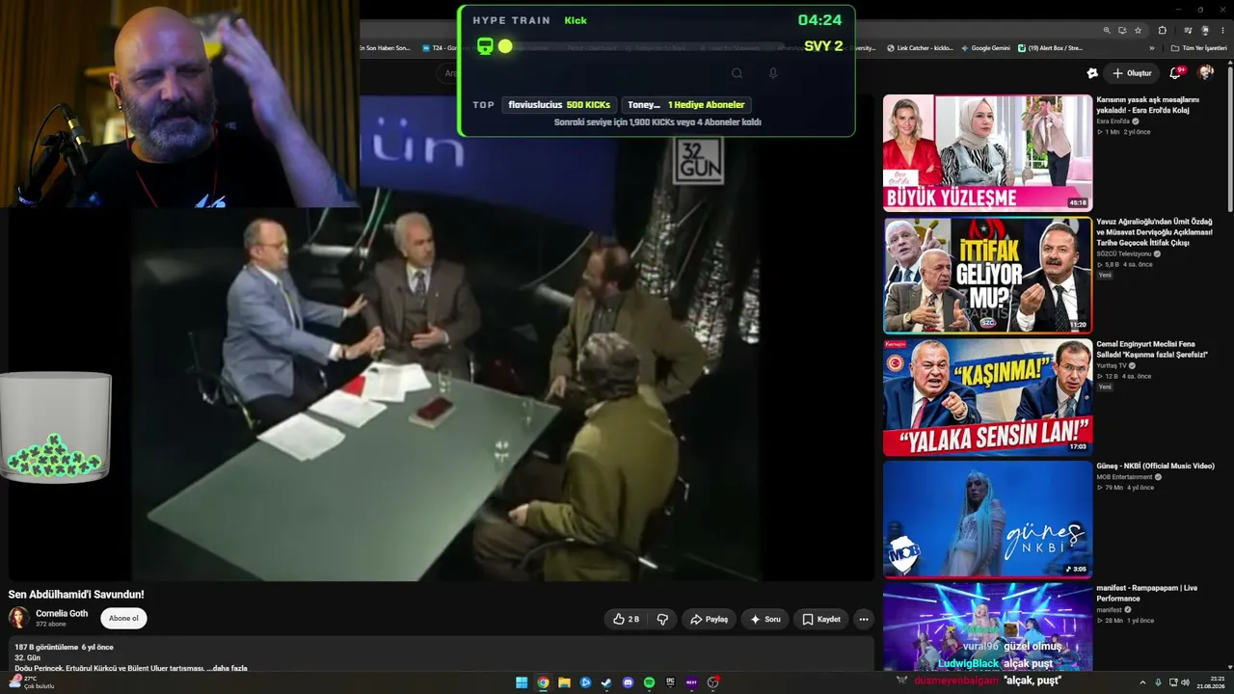Switch to Chrome in the taskbar
The image size is (1234, 694).
tap(543, 682)
